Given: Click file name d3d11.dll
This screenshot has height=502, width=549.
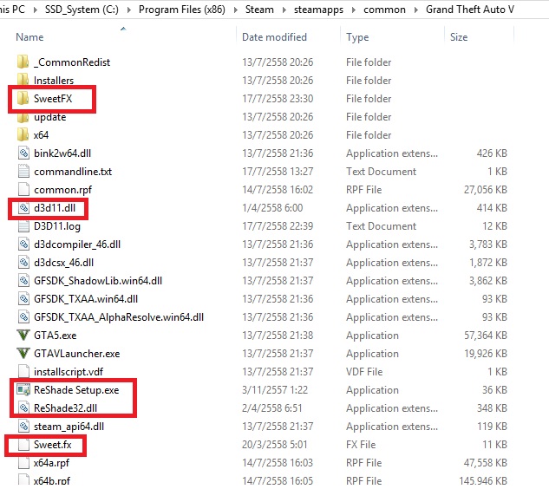Looking at the screenshot, I should pyautogui.click(x=55, y=208).
